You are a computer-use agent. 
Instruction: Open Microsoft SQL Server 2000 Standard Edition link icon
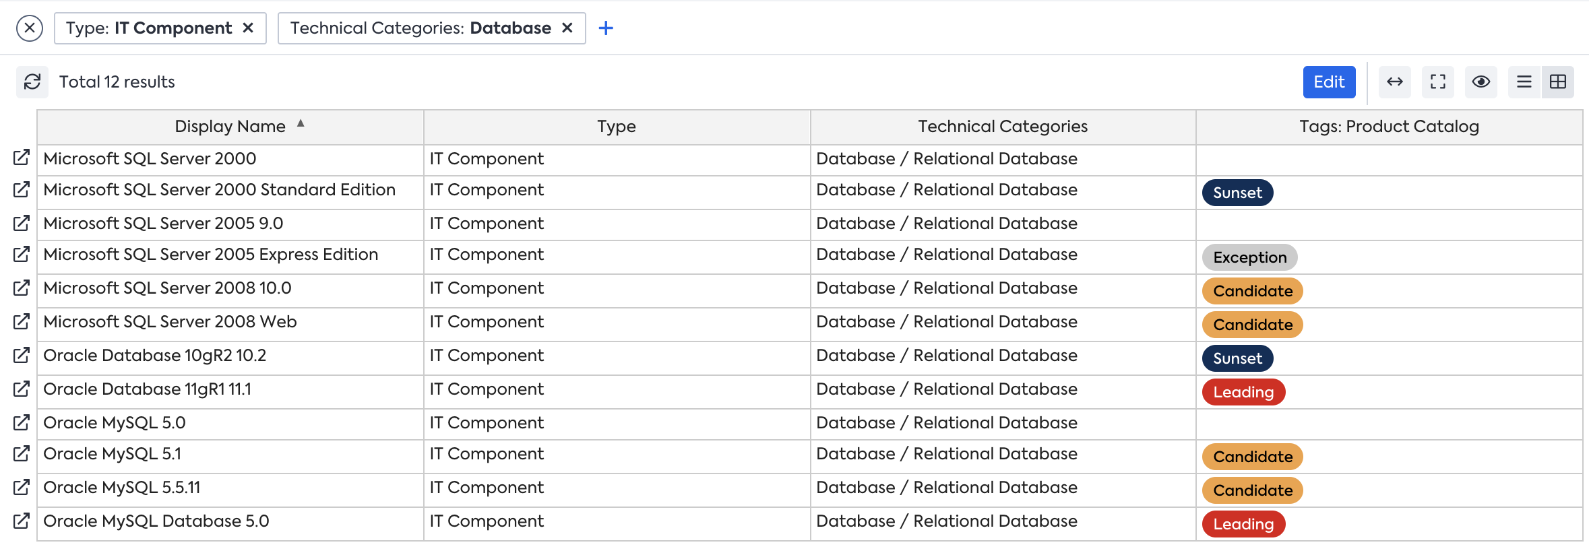click(x=22, y=190)
